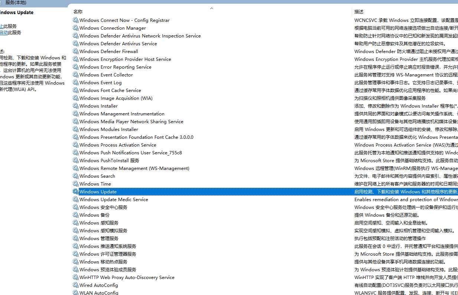
Task: Click description of Windows 感知服务 row
Action: coord(391,223)
